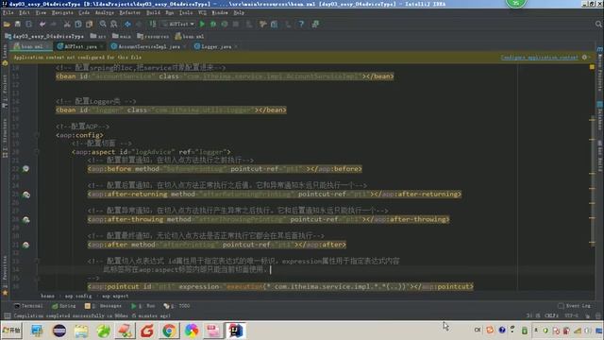Click the Help question mark icon
This screenshot has height=340, width=604.
pos(301,25)
